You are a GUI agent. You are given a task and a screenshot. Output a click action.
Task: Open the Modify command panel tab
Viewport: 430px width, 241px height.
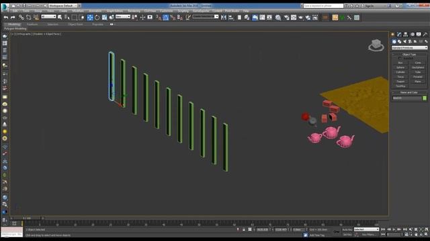click(x=399, y=34)
